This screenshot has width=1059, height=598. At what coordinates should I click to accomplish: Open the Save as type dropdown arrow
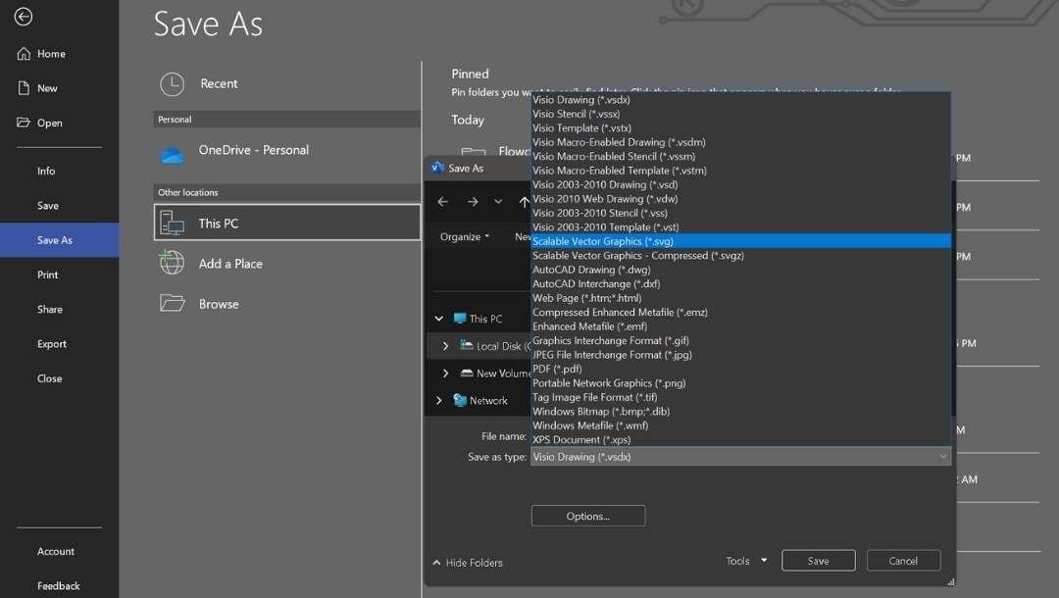(942, 457)
